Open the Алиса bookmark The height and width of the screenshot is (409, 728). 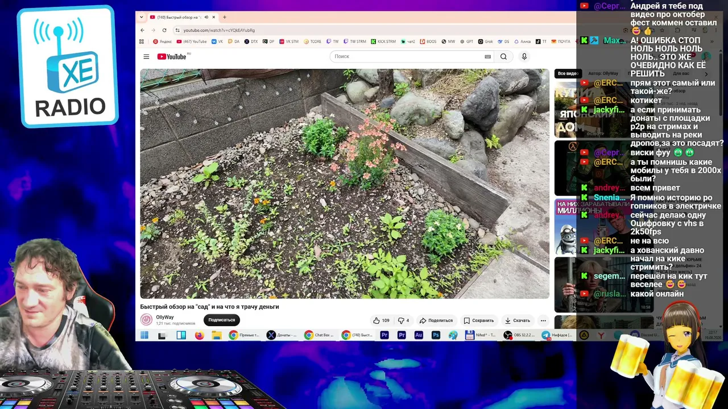pyautogui.click(x=522, y=41)
